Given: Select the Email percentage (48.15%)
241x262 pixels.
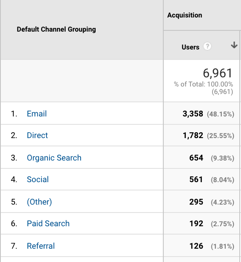Looking at the screenshot, I should pos(221,114).
